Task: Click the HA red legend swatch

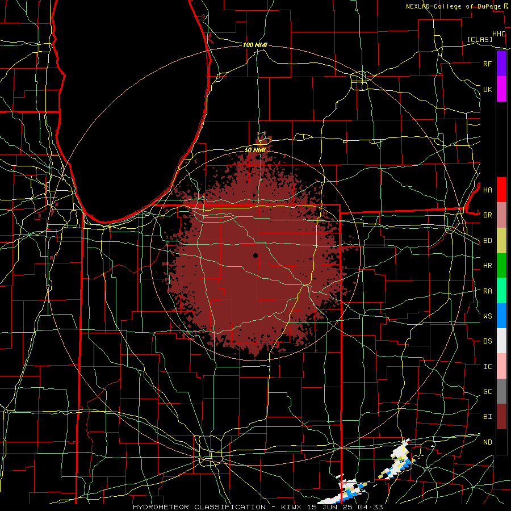Action: click(x=501, y=190)
